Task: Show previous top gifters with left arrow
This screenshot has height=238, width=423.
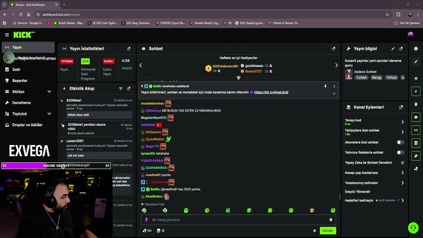Action: pos(140,65)
